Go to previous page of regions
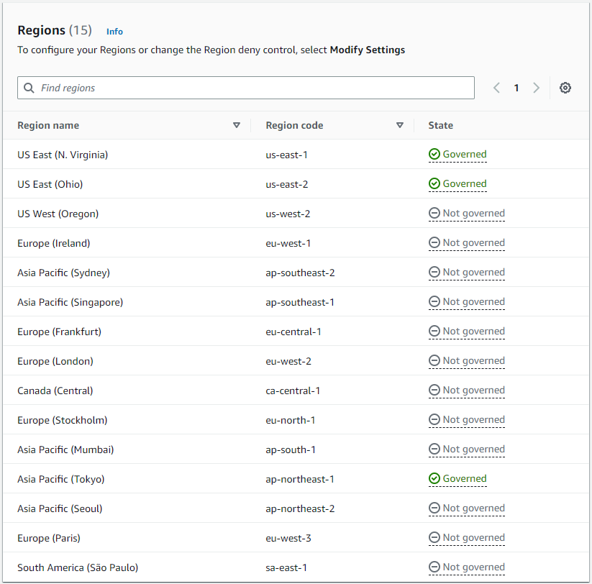The height and width of the screenshot is (584, 592). coord(496,88)
